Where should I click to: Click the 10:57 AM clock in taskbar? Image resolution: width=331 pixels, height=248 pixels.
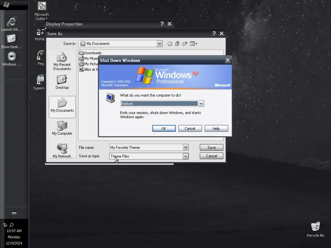(14, 231)
